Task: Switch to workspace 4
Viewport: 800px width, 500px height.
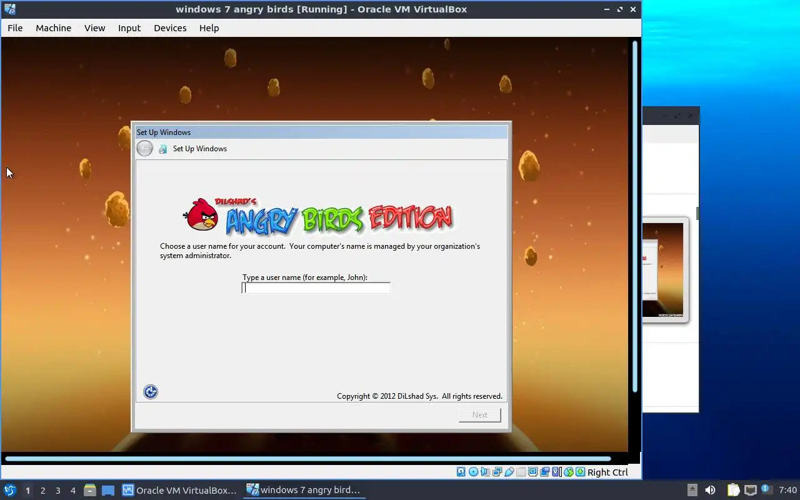Action: pos(72,491)
